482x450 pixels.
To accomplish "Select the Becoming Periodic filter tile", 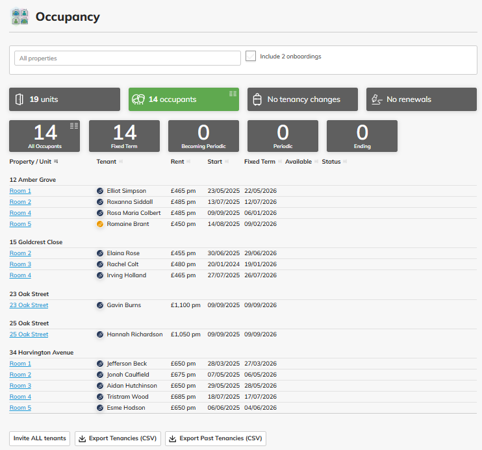I will [203, 136].
